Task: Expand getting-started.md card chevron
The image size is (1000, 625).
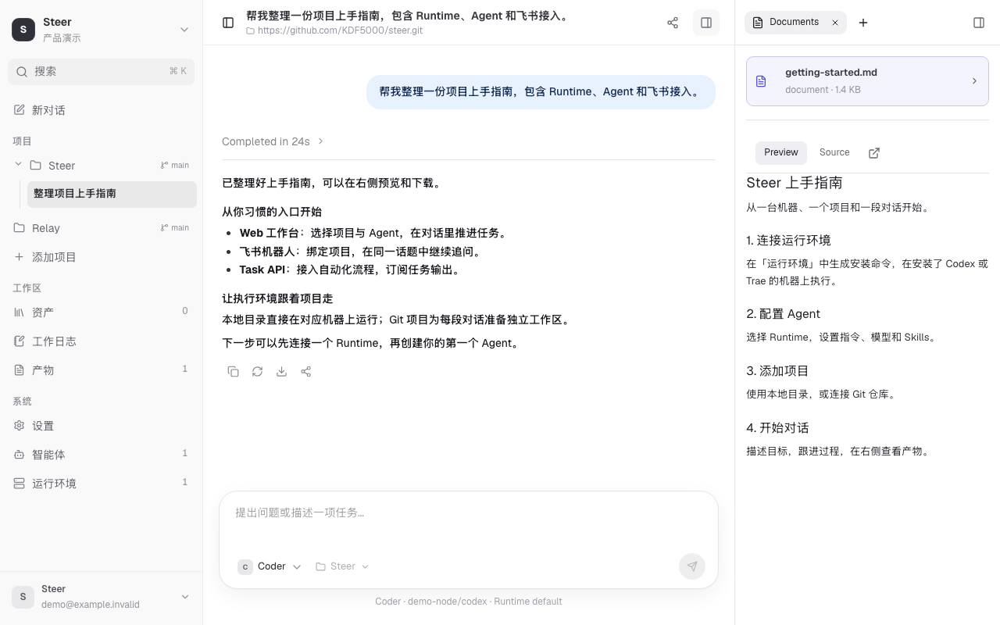Action: 974,81
